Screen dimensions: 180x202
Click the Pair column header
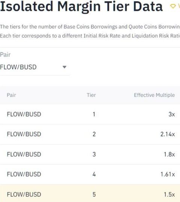point(12,95)
